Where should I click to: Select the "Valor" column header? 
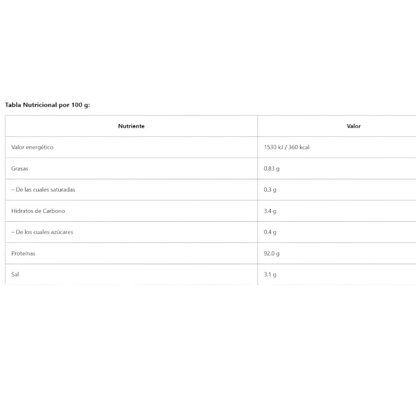[354, 126]
